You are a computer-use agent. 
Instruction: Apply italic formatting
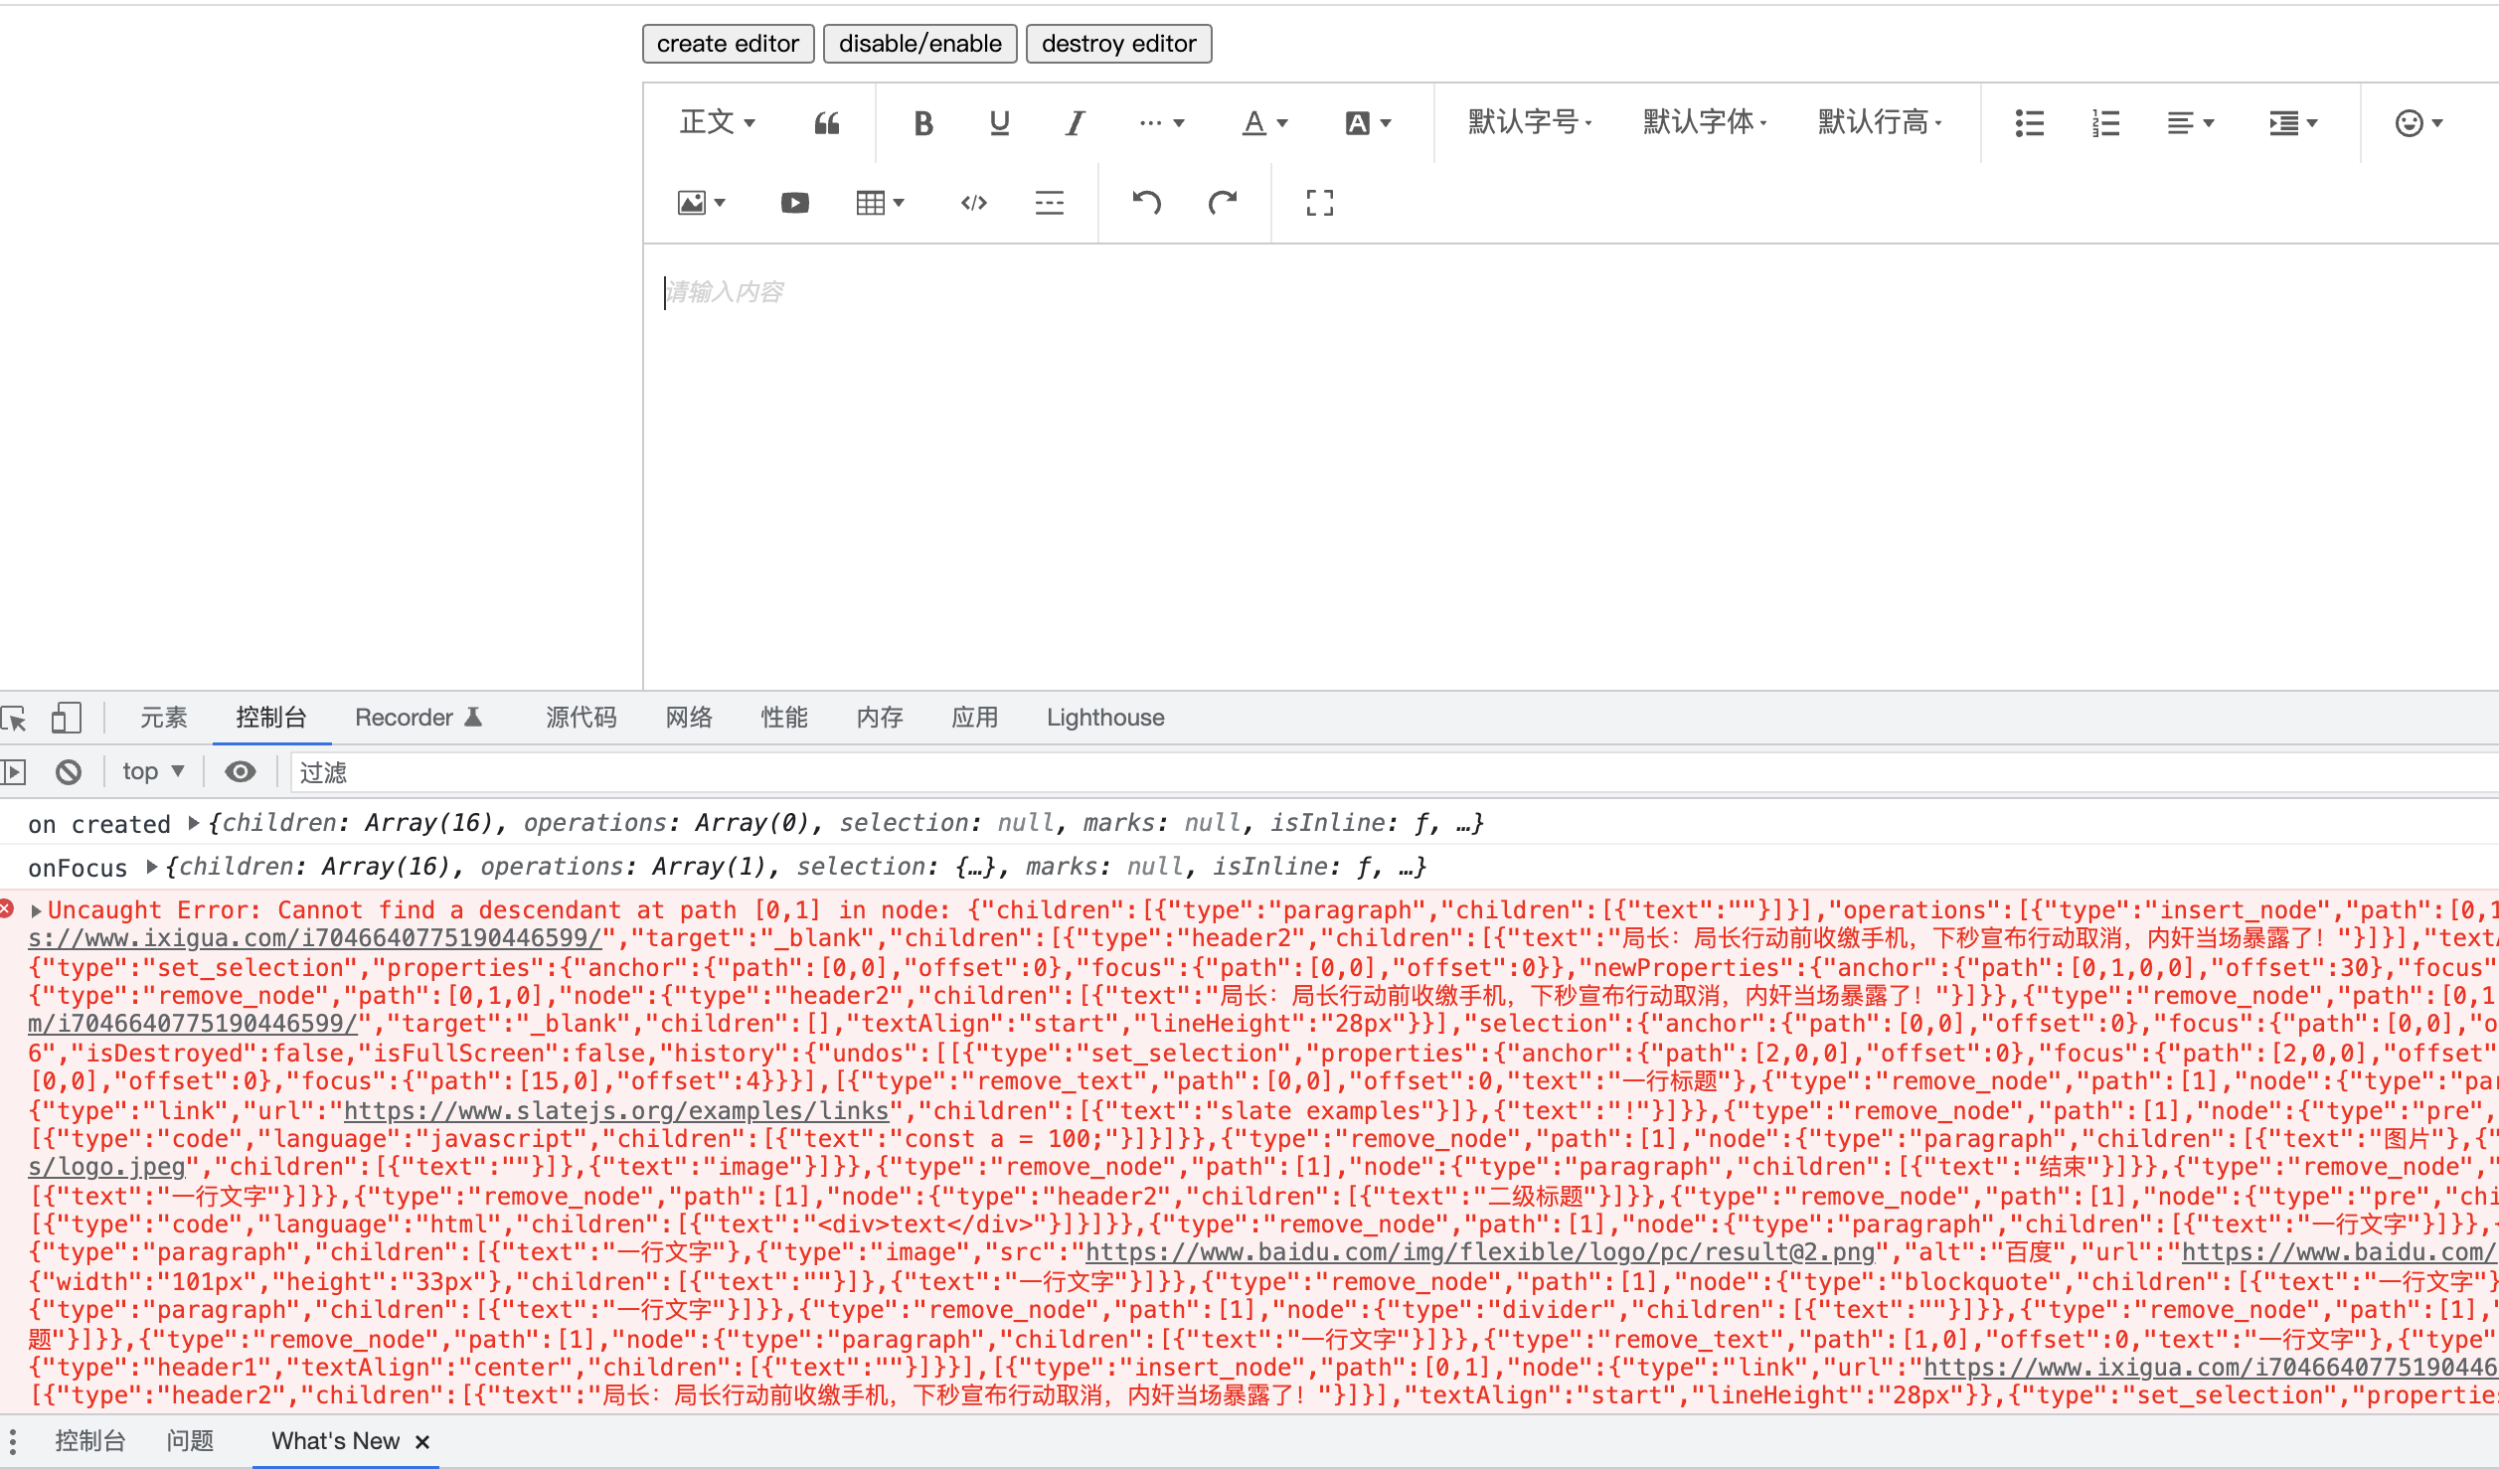click(1074, 122)
